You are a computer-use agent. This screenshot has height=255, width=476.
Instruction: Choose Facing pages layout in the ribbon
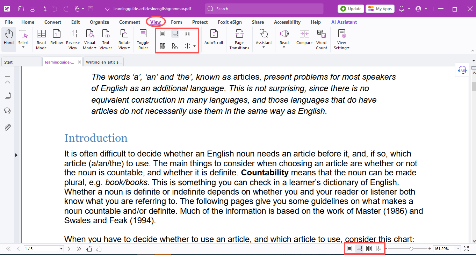tap(188, 34)
